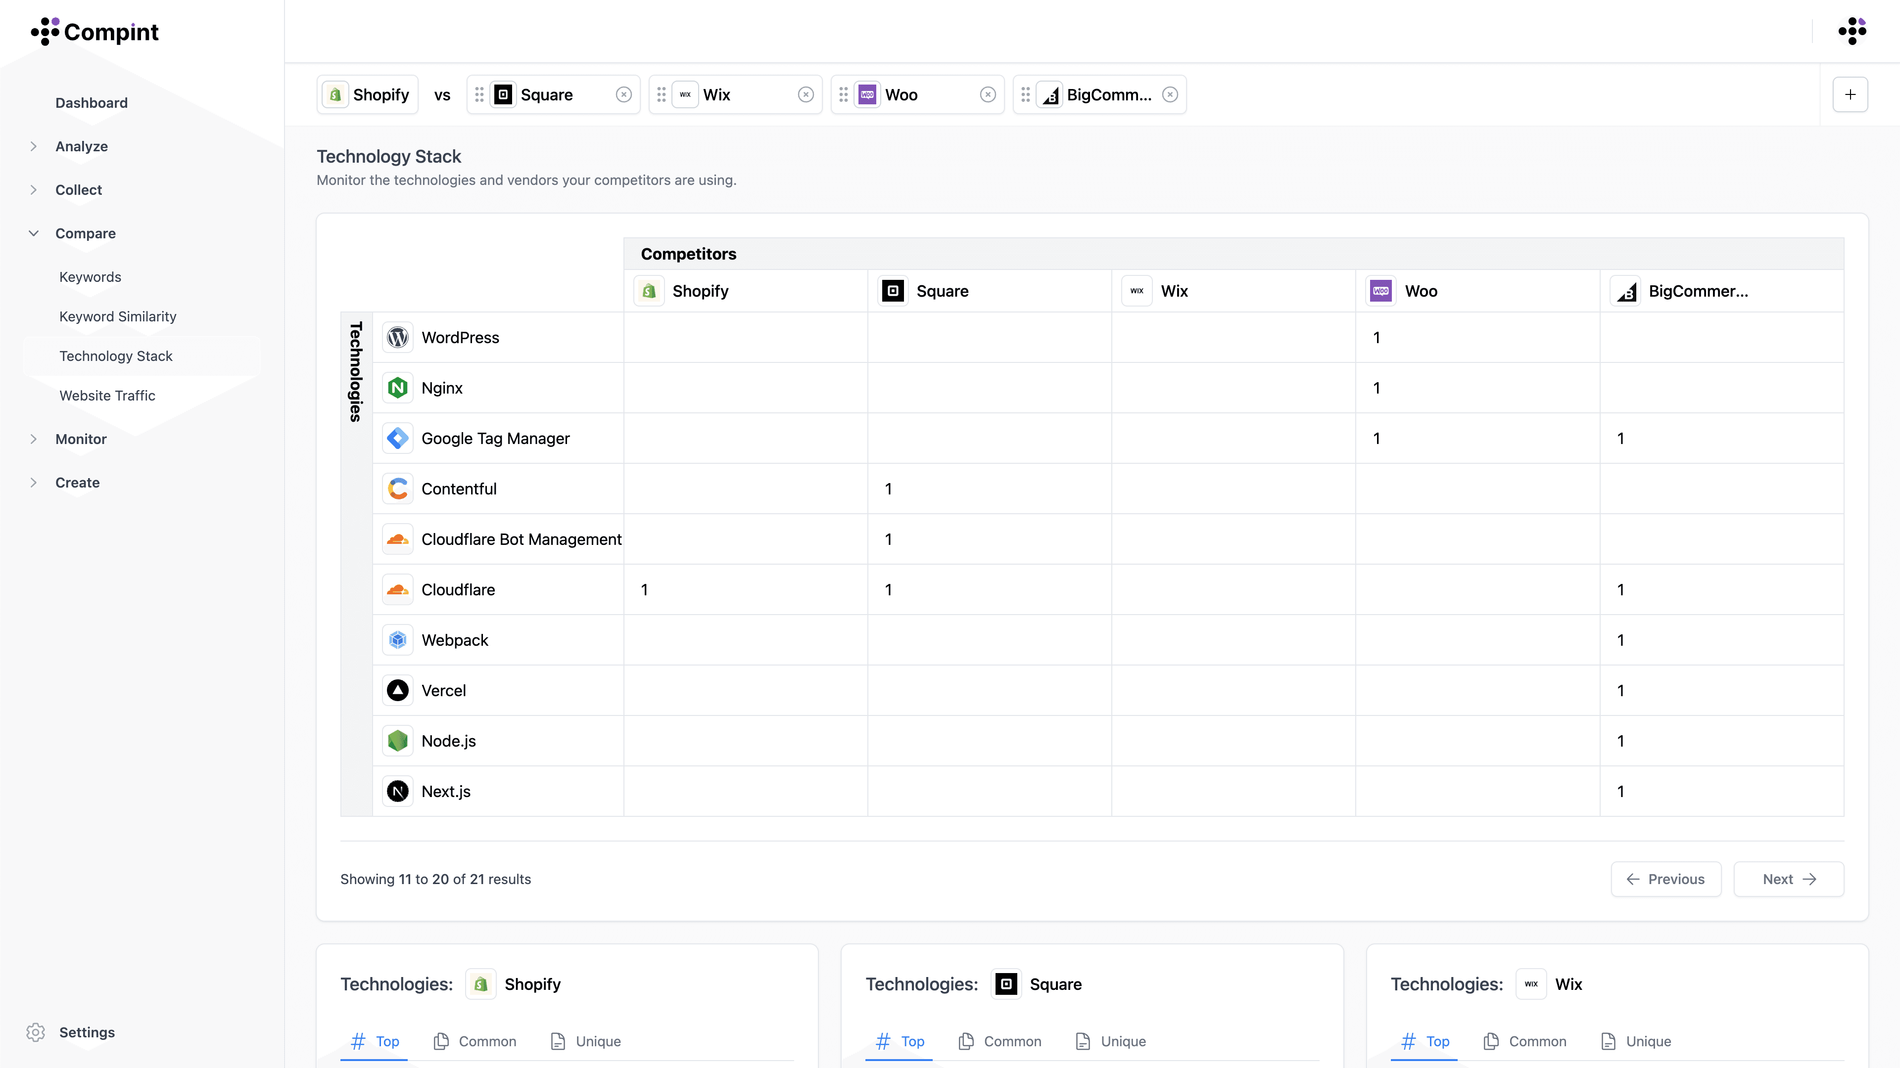Click 'Showing 11 to 20 of 21 results' text

435,879
